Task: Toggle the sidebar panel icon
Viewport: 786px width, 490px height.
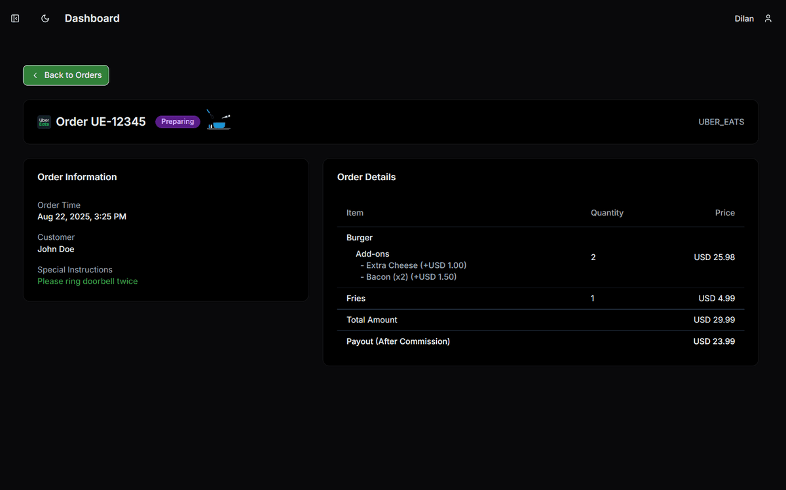Action: point(15,18)
